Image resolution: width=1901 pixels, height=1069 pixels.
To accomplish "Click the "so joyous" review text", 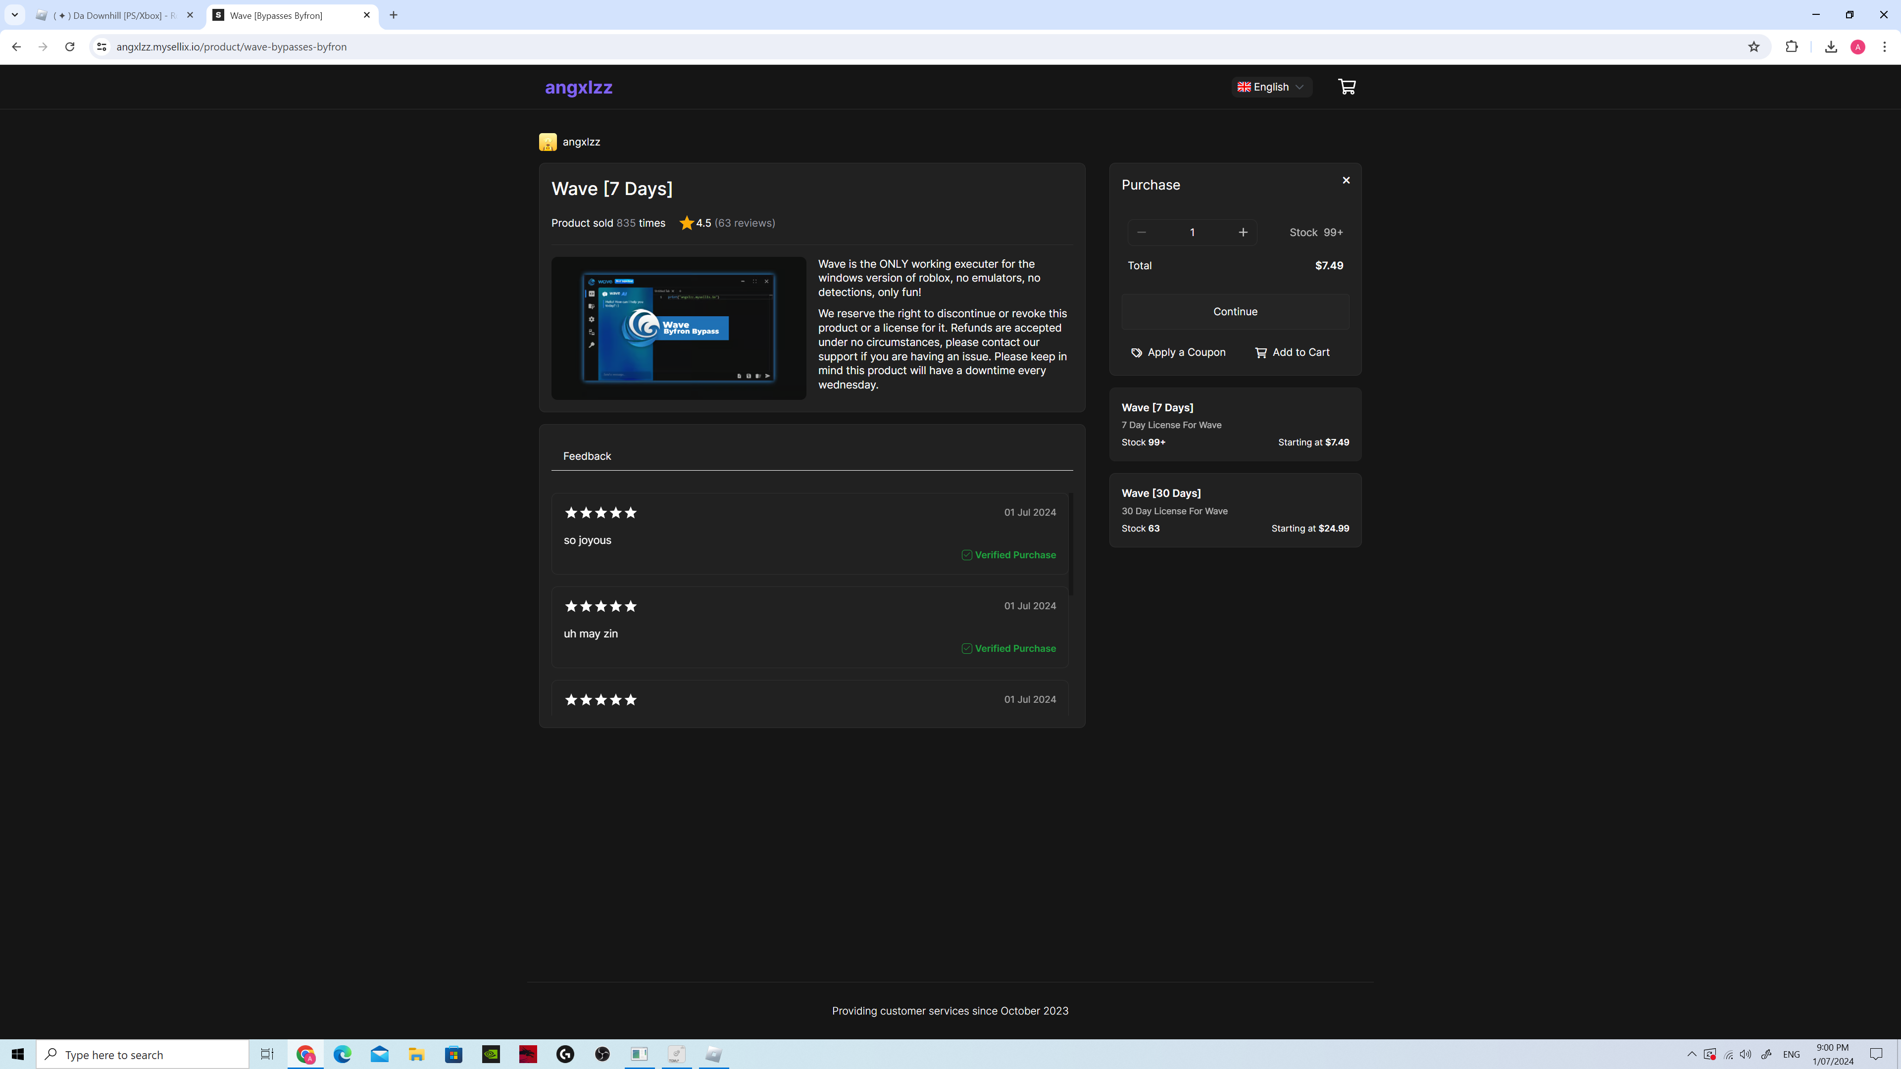I will [588, 540].
